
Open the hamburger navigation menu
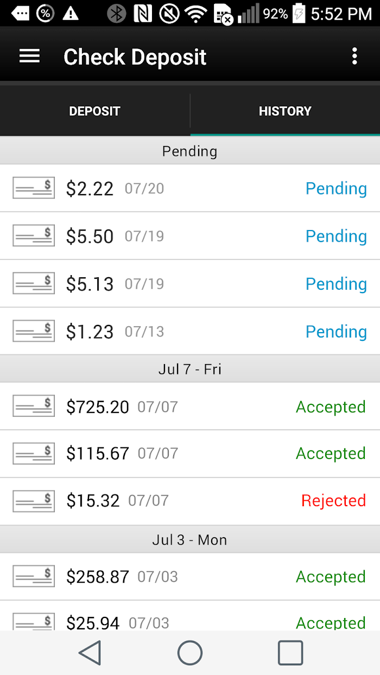click(29, 56)
